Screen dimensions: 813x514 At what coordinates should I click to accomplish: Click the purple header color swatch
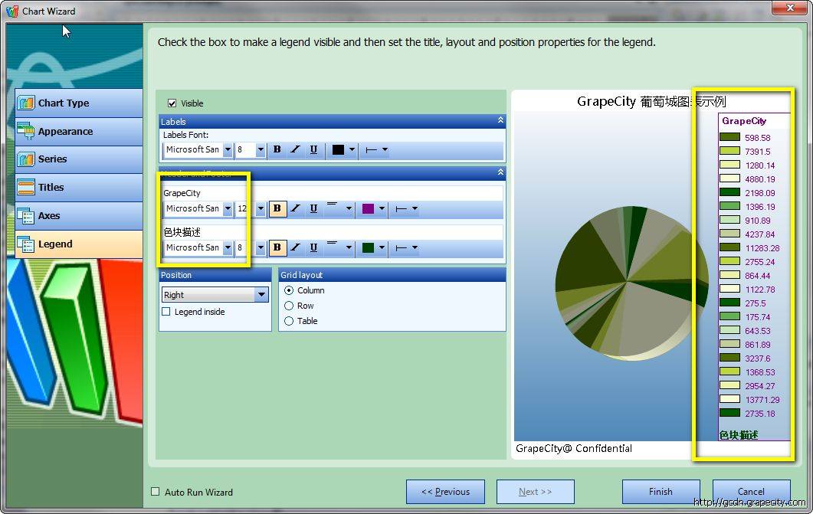click(x=368, y=208)
